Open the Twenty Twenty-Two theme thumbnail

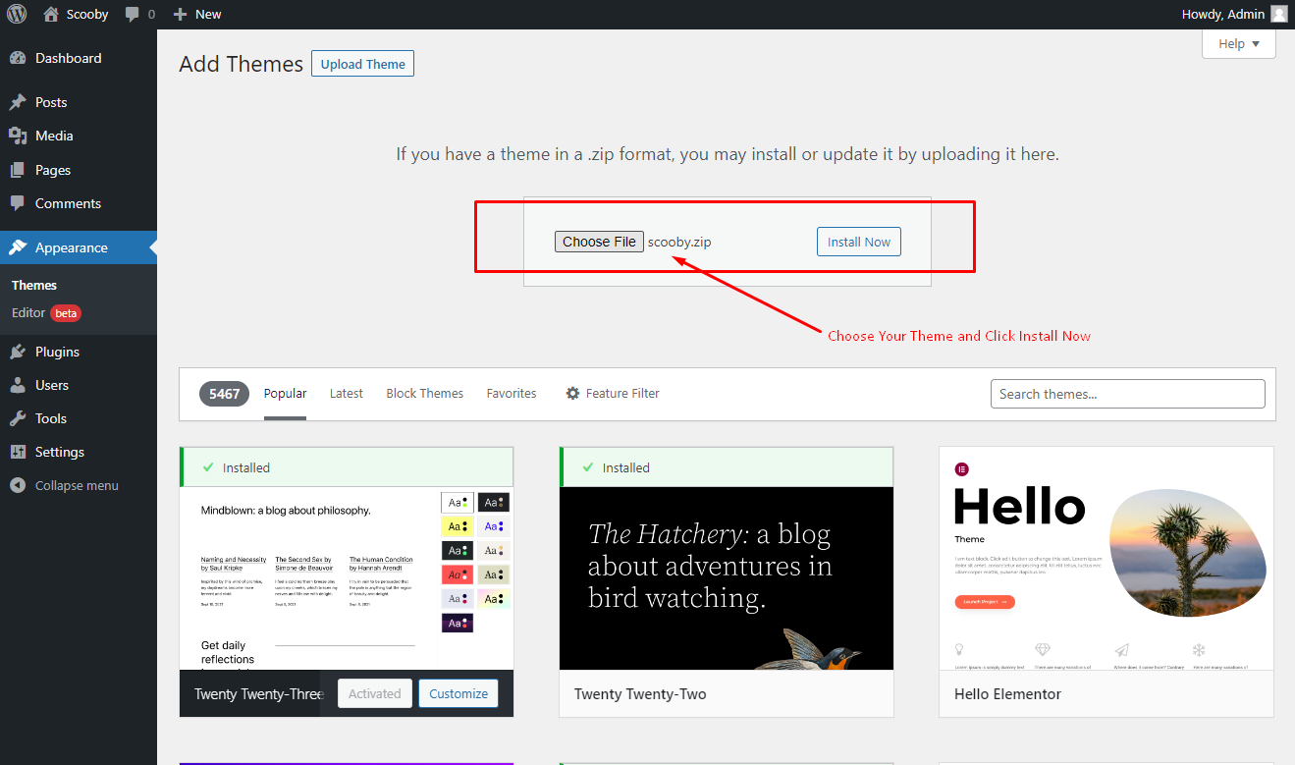[727, 578]
